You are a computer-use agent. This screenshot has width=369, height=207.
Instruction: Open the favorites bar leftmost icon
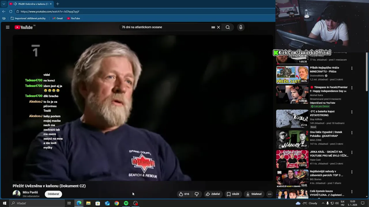pyautogui.click(x=4, y=18)
